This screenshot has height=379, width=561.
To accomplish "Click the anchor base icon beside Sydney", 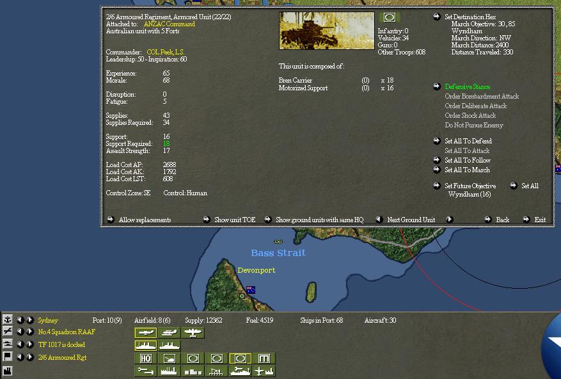I will 7,319.
